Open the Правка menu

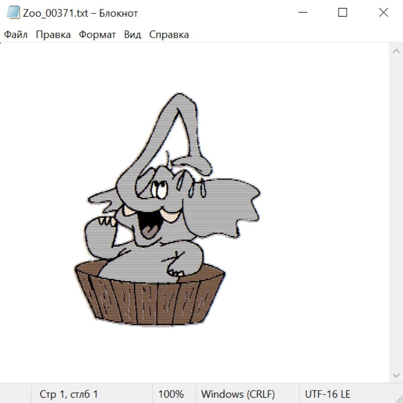[53, 34]
